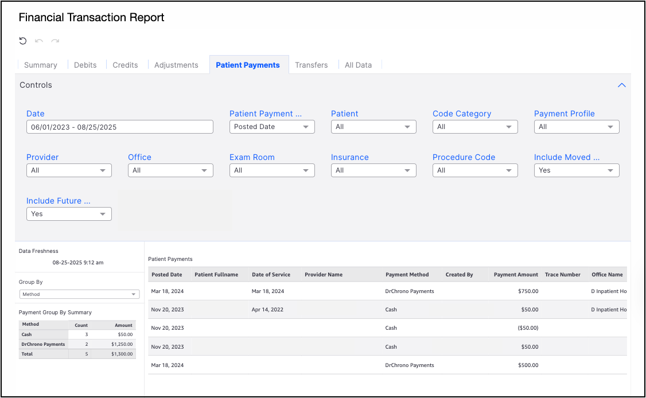
Task: Click the redo arrow icon
Action: [55, 41]
